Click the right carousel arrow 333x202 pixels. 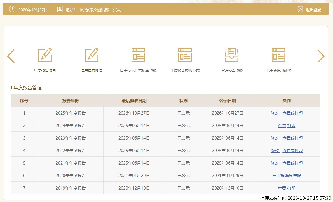pyautogui.click(x=321, y=56)
